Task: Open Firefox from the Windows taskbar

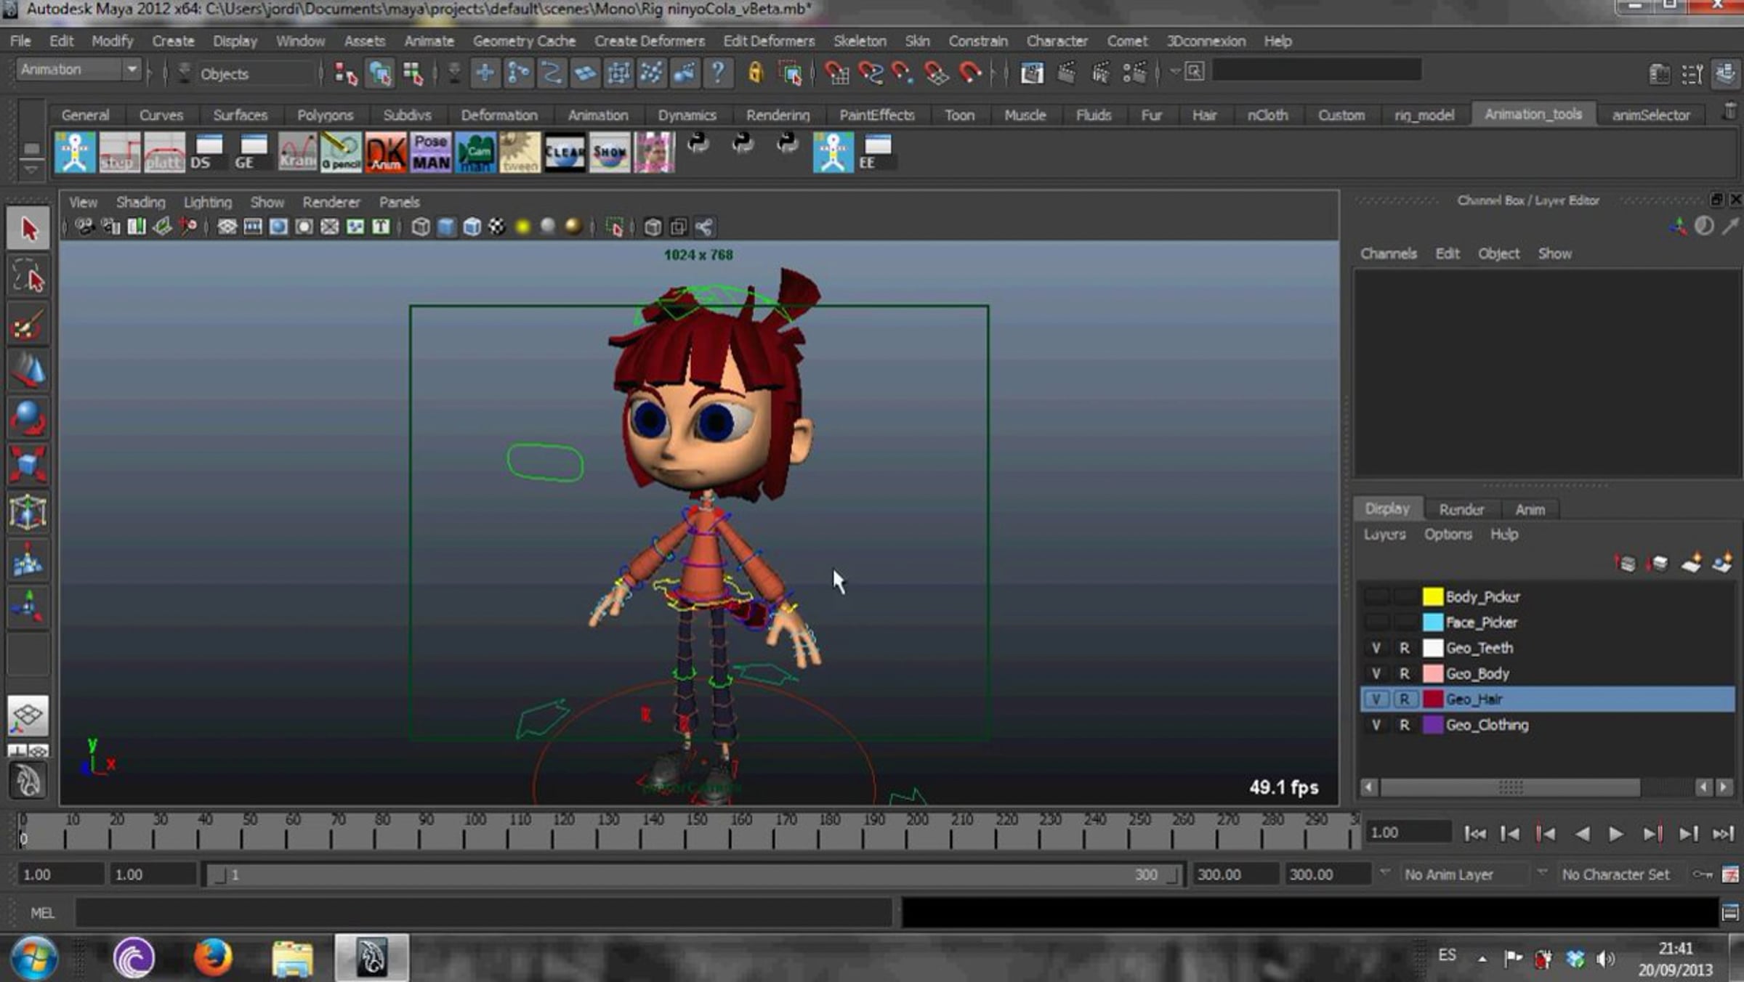Action: pyautogui.click(x=213, y=957)
